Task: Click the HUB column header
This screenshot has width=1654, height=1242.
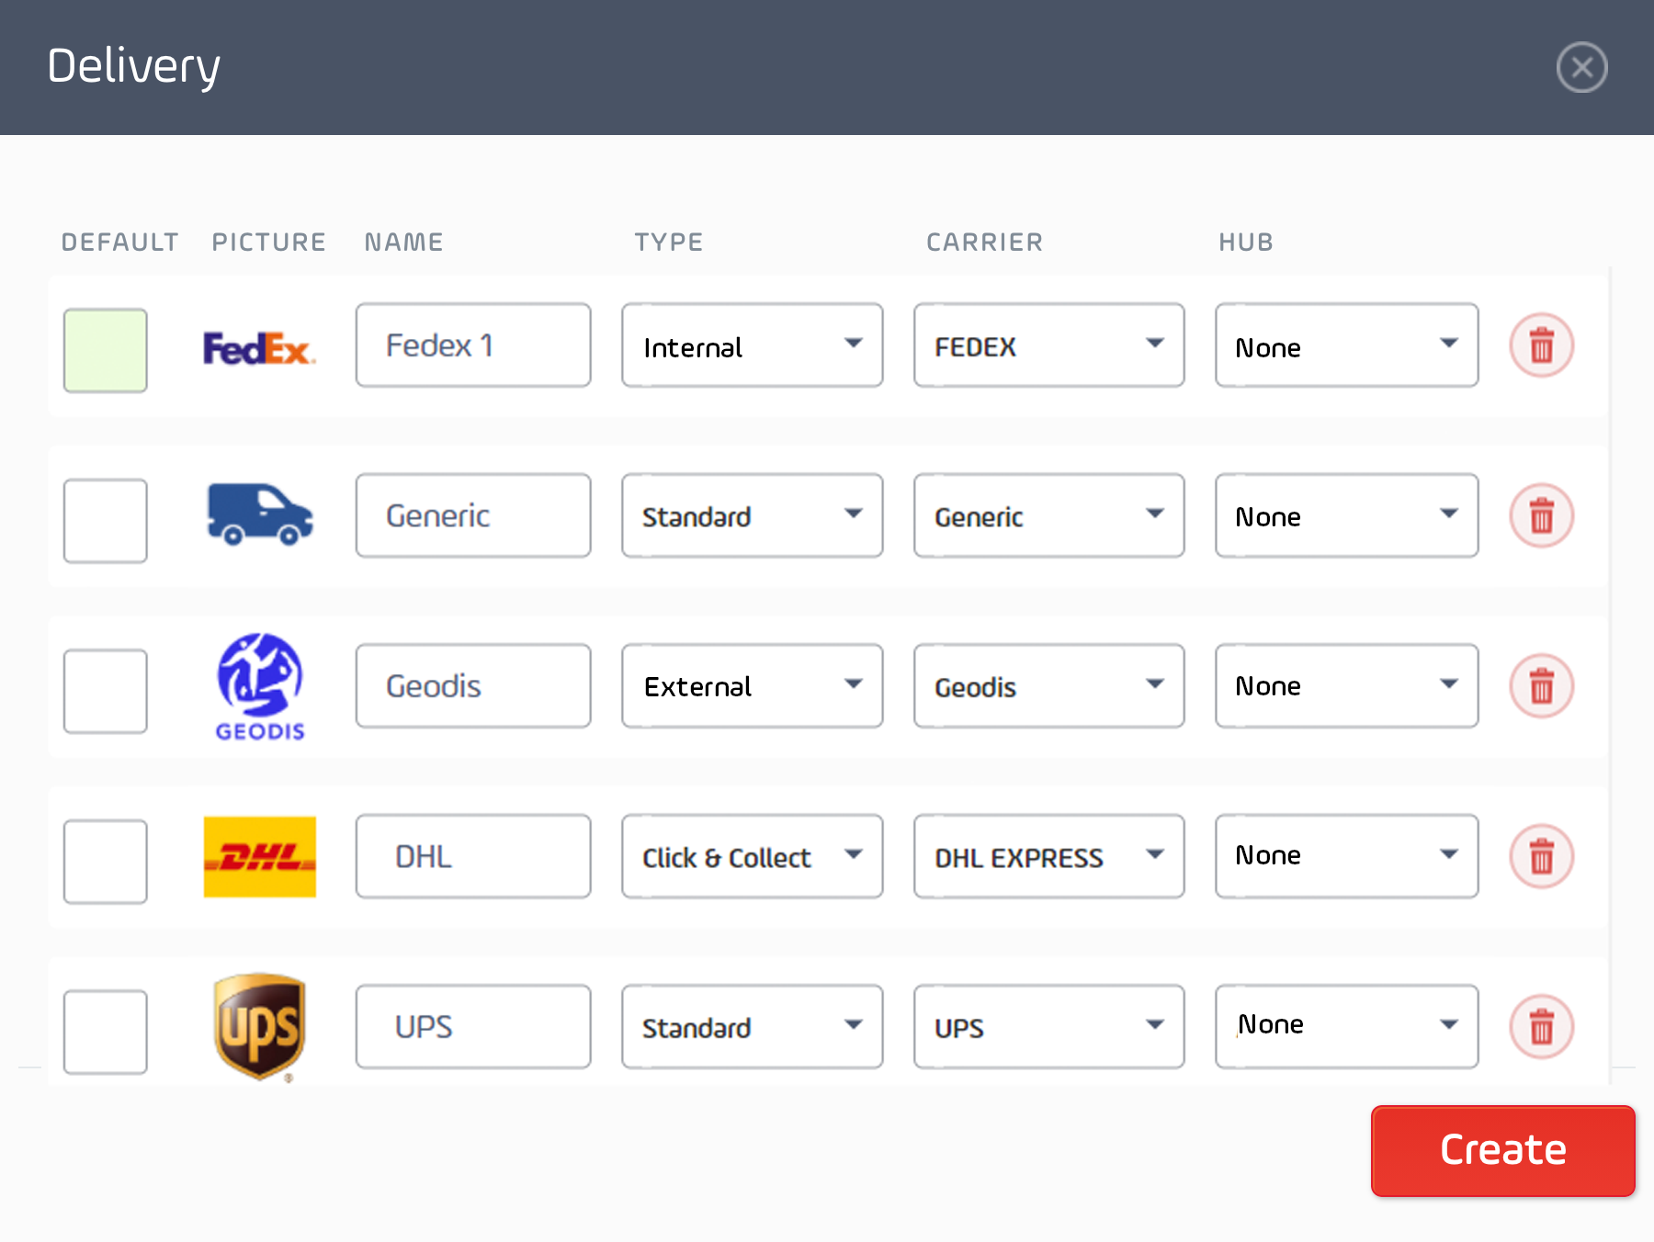Action: pyautogui.click(x=1245, y=243)
